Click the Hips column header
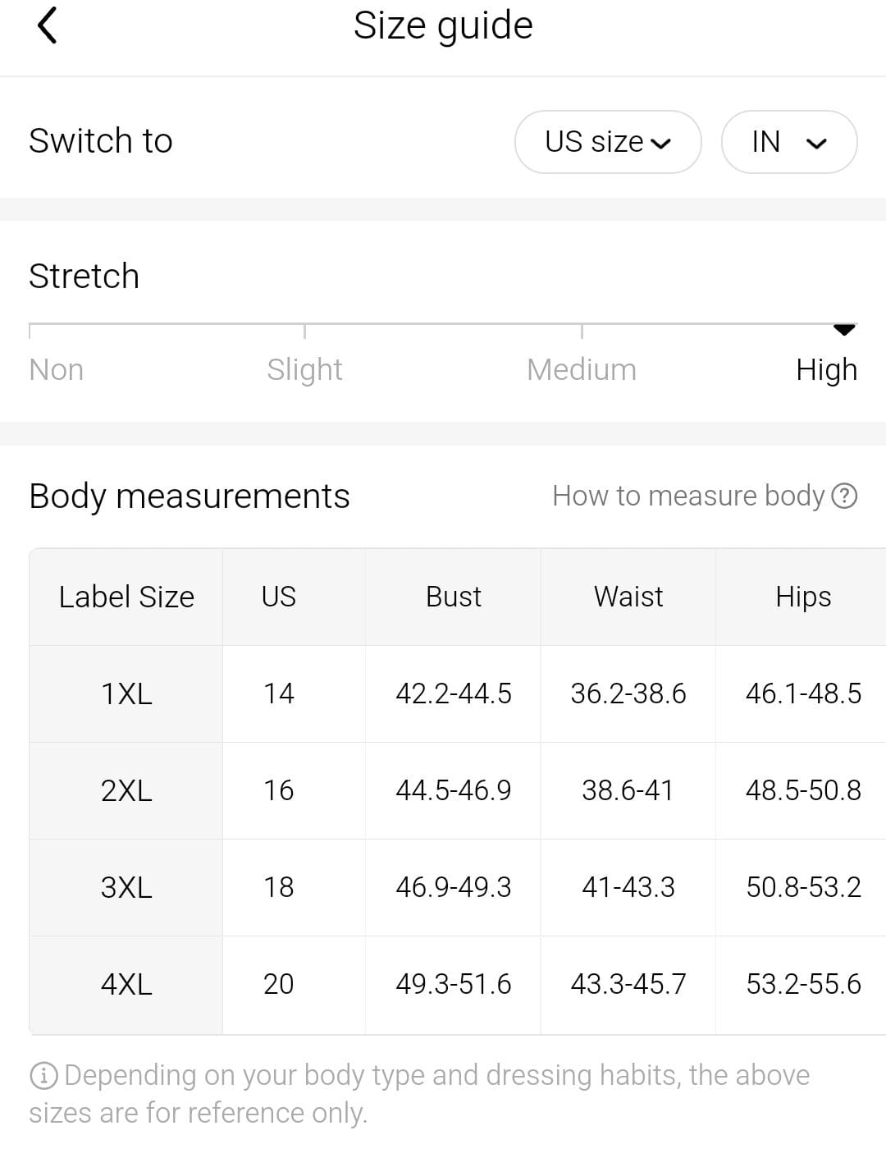The width and height of the screenshot is (886, 1167). tap(803, 597)
